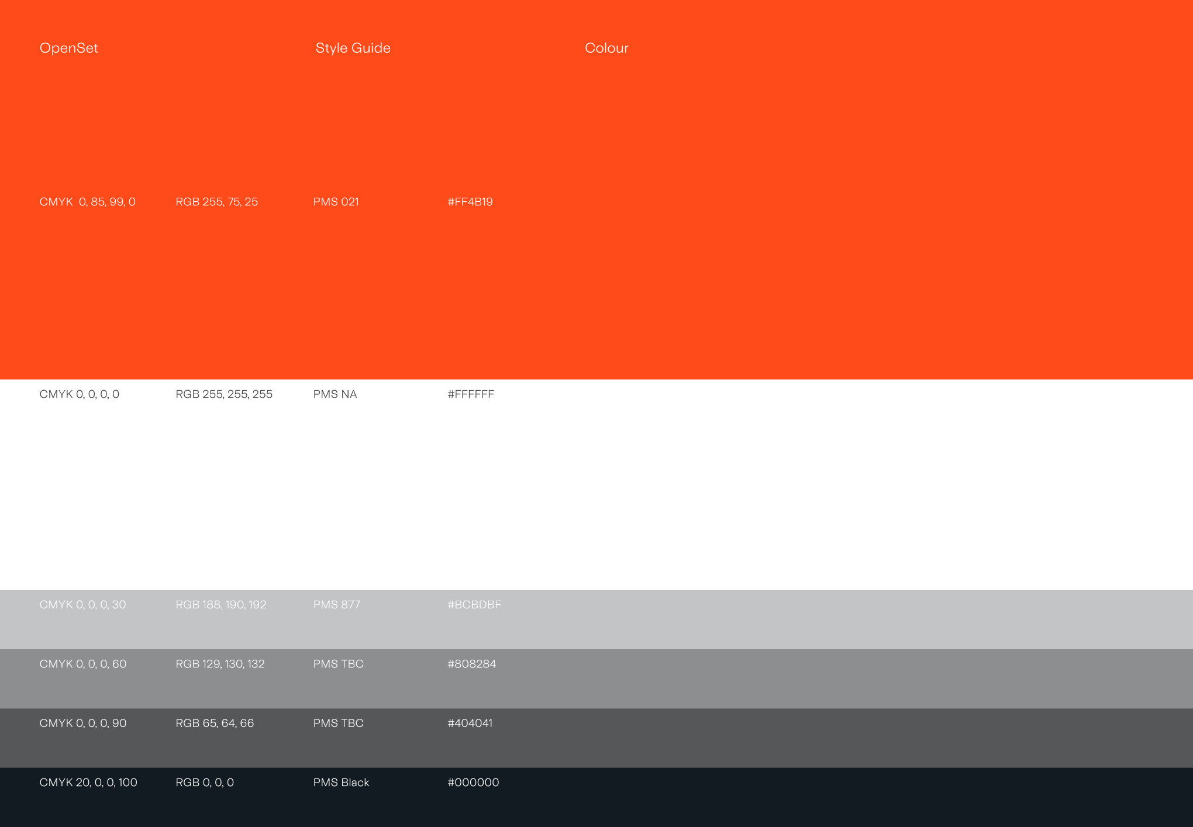Click the PMS Black label

click(341, 783)
